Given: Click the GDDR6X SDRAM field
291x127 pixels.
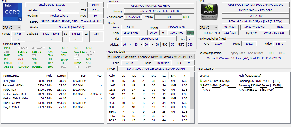Looking at the screenshot, I should click(254, 27).
